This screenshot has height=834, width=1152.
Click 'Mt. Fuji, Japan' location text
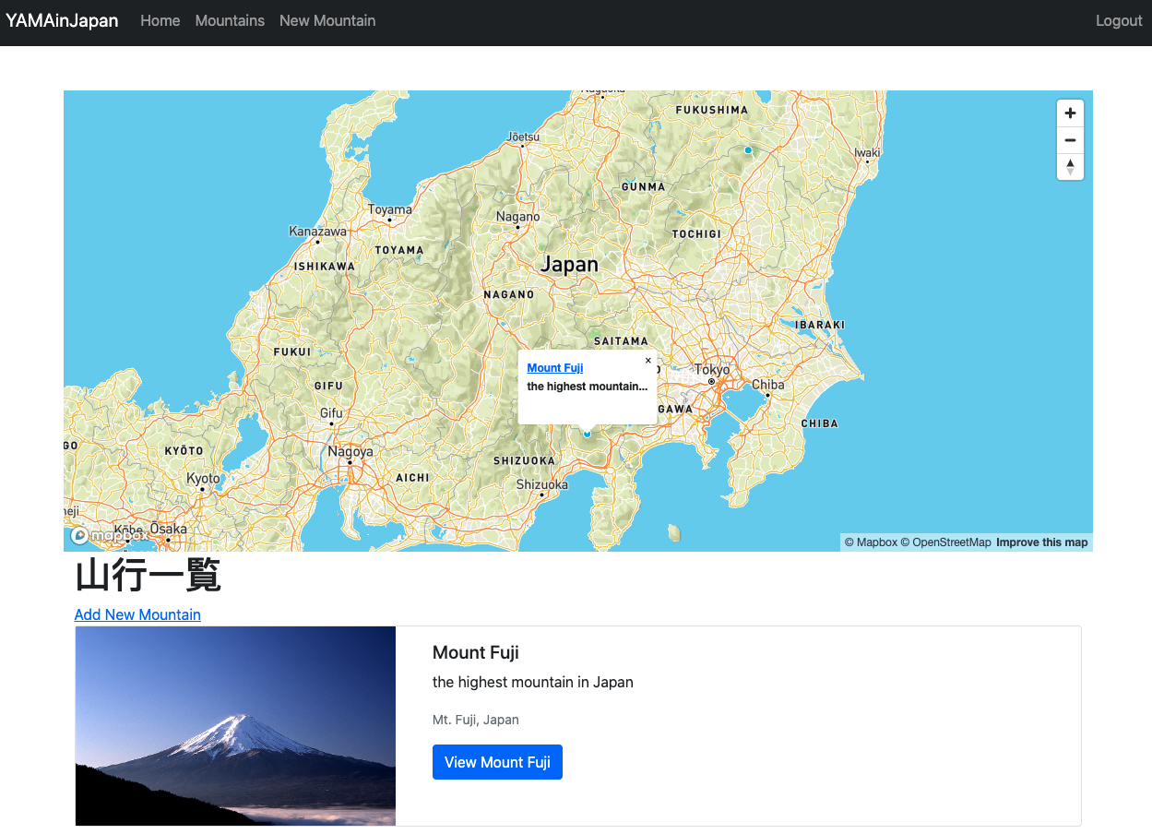tap(476, 720)
